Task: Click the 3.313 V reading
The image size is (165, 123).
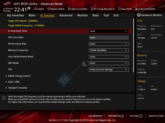Action: pos(140,98)
